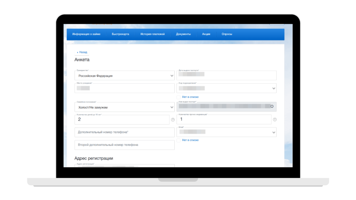Open the Информация о займе tab
356x200 pixels.
point(86,34)
